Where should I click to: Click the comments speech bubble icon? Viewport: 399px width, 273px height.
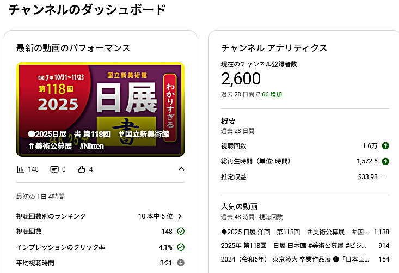[x=54, y=169]
